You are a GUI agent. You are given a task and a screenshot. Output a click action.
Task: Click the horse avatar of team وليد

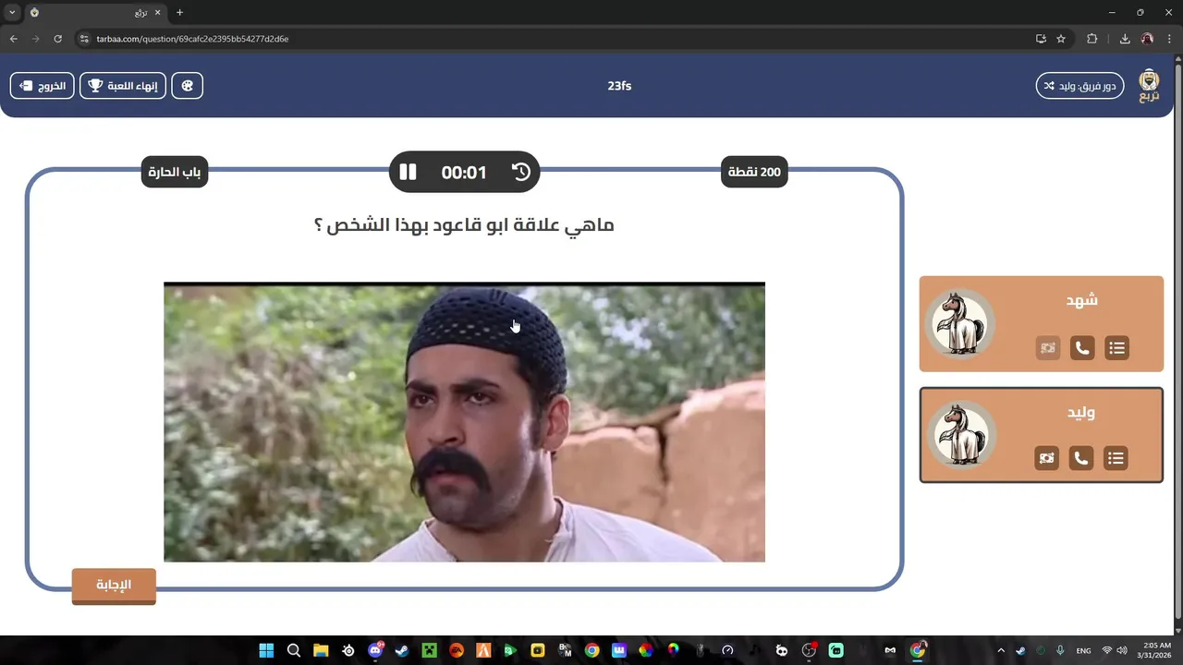click(x=962, y=434)
